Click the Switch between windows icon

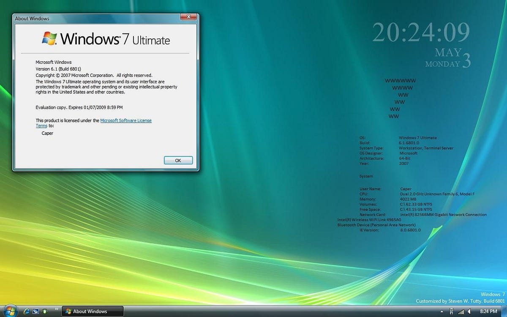35,311
